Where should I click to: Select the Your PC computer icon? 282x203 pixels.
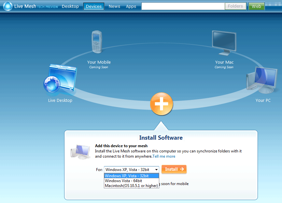click(x=262, y=80)
